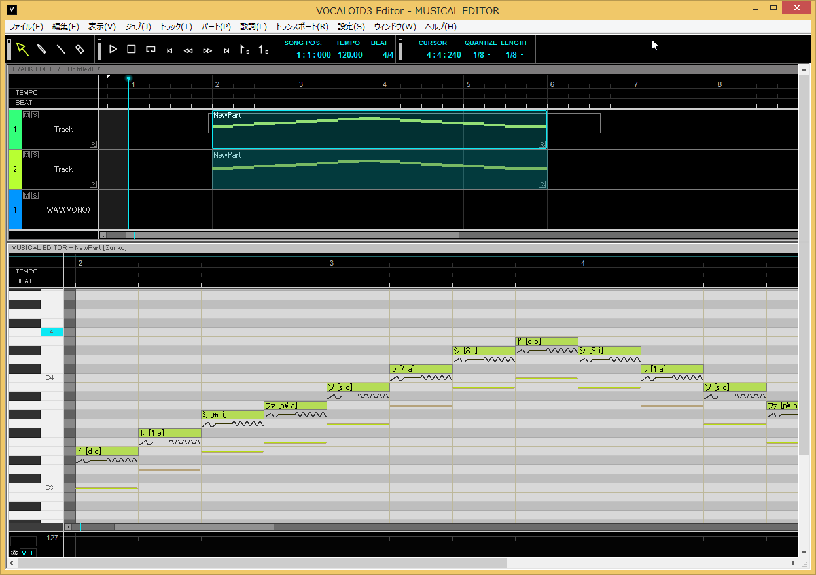
Task: Click the musical editor horizontal scrollbar thumb
Action: [194, 527]
